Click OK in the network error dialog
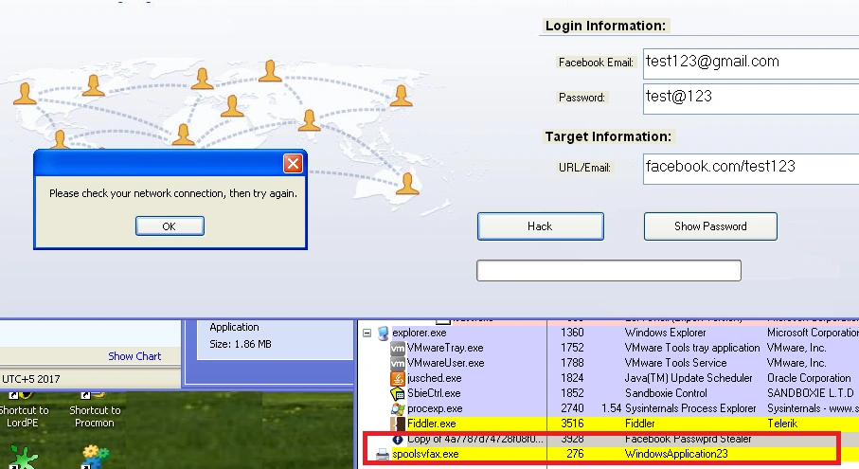859x469 pixels. (x=170, y=226)
